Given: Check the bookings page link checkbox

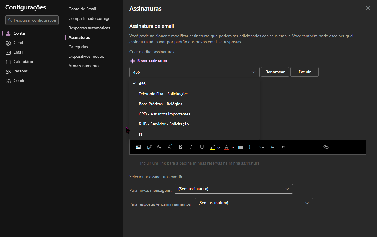Looking at the screenshot, I should 134,163.
